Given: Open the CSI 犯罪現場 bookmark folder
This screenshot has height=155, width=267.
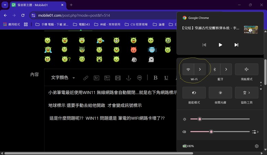Looking at the screenshot, I should (x=136, y=24).
